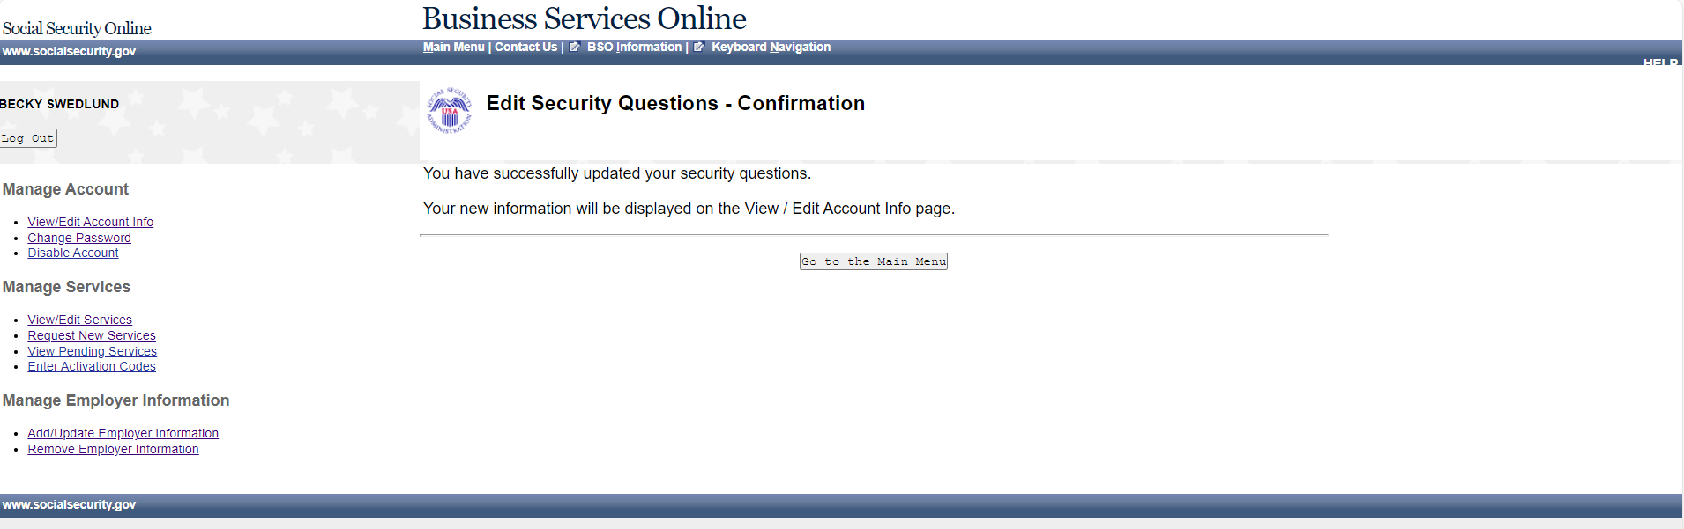1684x529 pixels.
Task: Select the Change Password link
Action: point(79,238)
